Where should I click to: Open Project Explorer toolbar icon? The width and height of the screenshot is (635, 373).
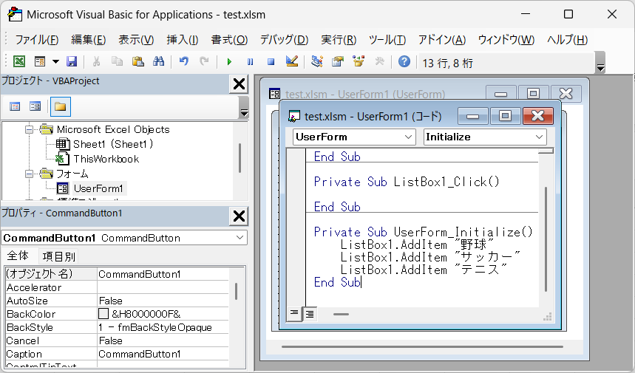[x=316, y=61]
